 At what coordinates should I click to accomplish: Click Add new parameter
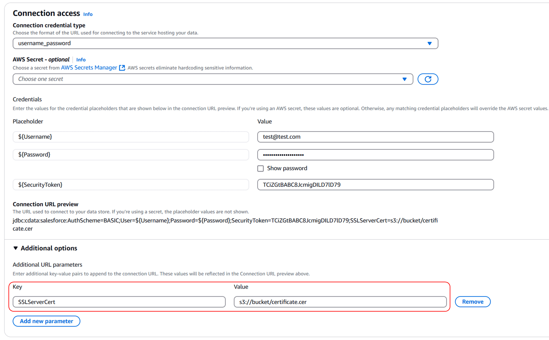(x=46, y=321)
